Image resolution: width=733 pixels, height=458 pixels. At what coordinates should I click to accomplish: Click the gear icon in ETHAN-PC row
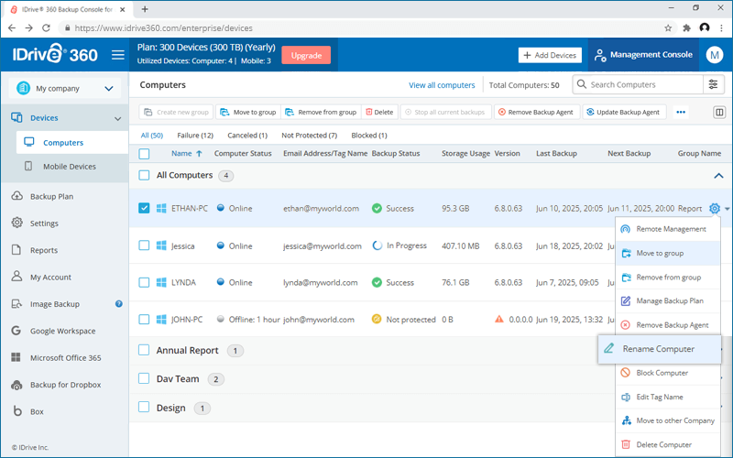coord(714,209)
